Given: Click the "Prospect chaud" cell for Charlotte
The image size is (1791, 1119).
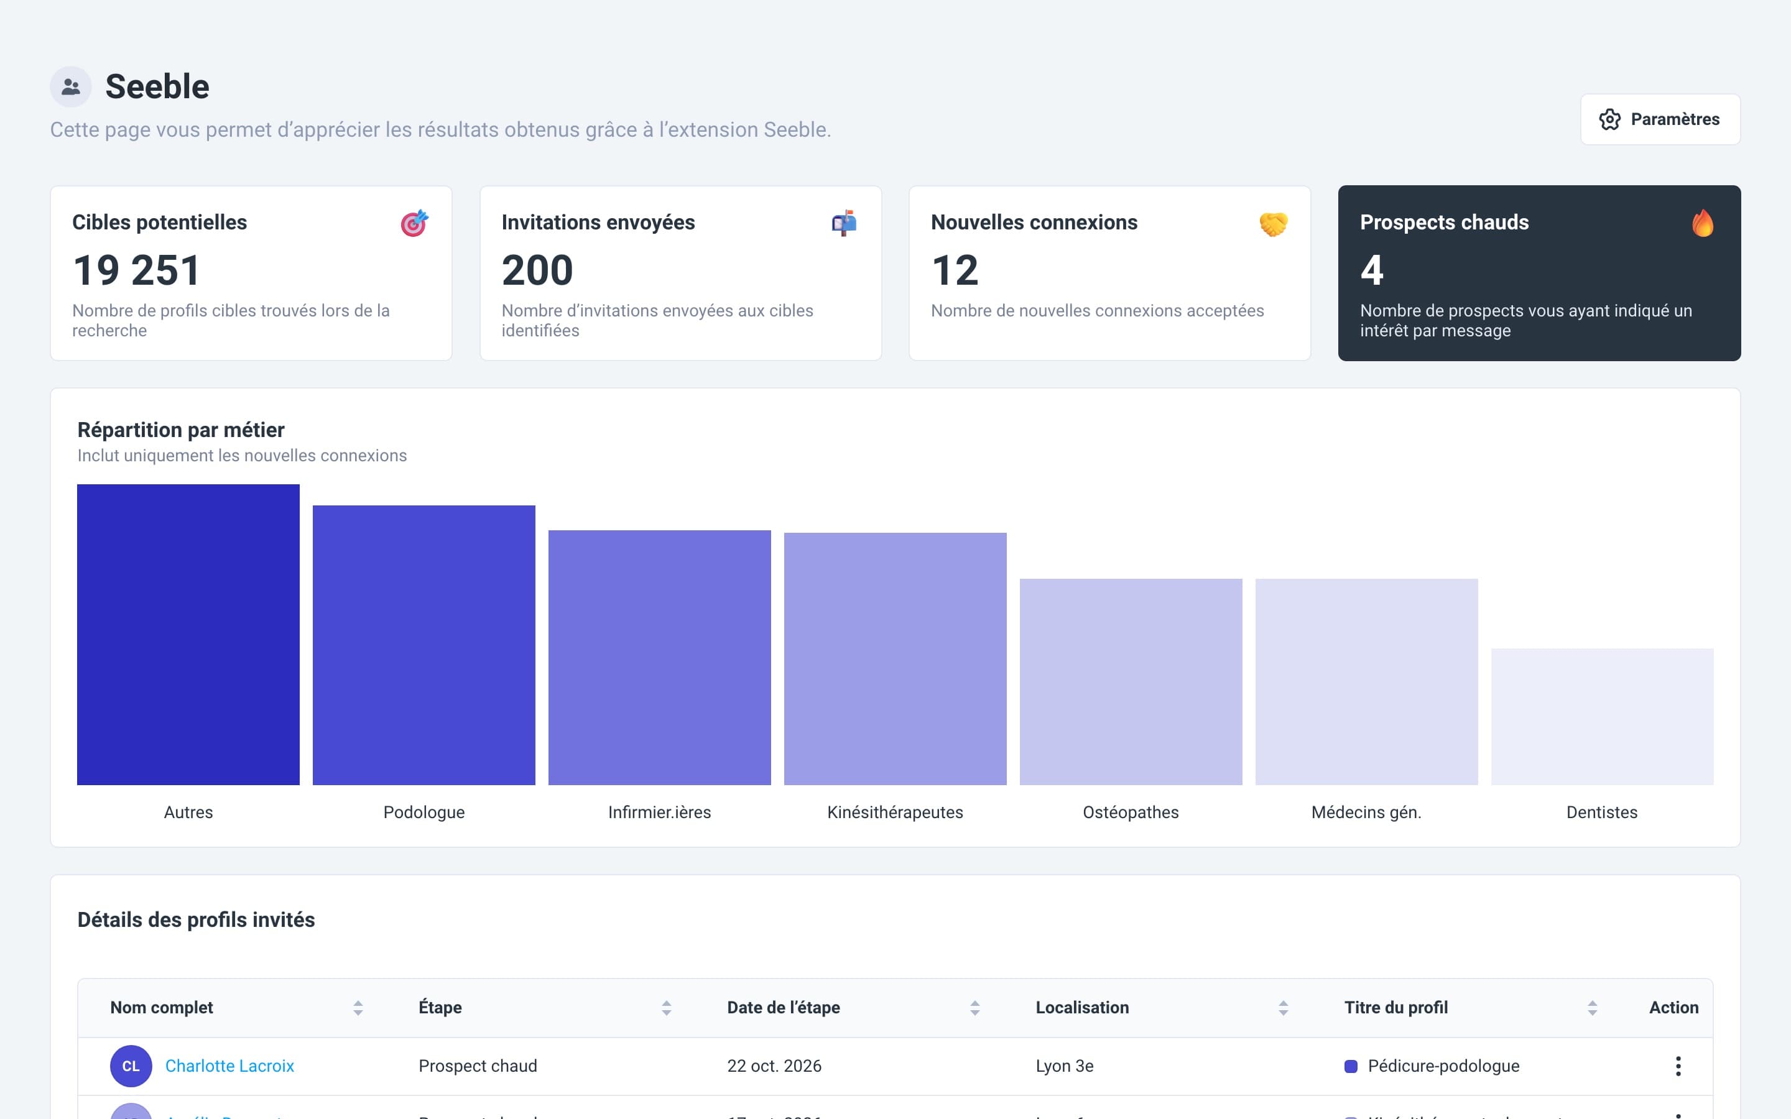Looking at the screenshot, I should click(478, 1066).
